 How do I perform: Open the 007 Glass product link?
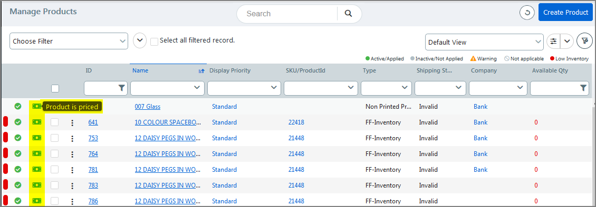[x=148, y=107]
